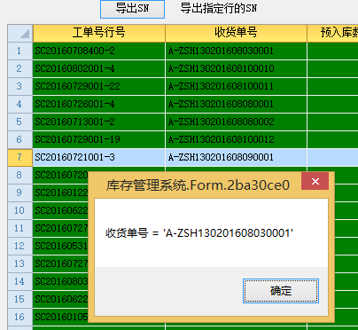Select row header 1

(20, 51)
